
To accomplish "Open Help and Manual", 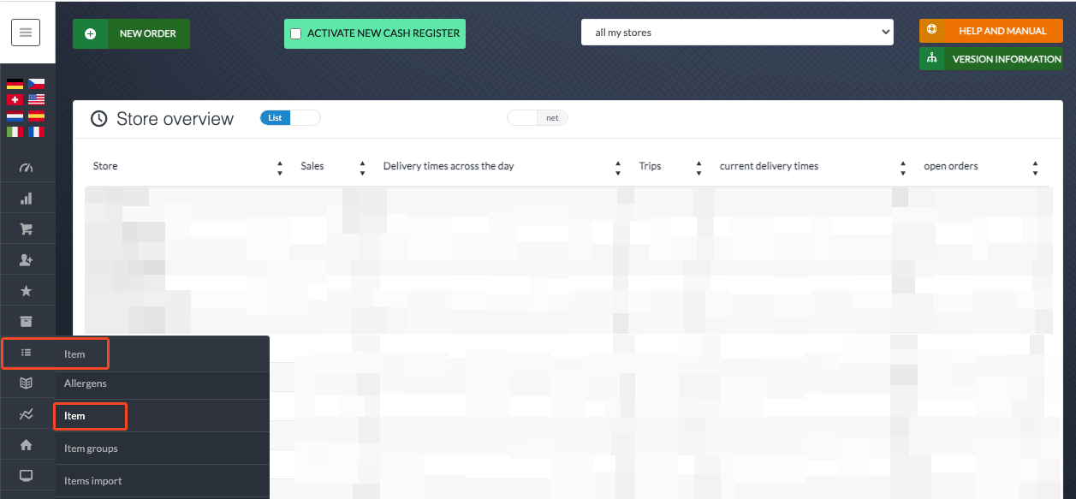I will pyautogui.click(x=990, y=31).
